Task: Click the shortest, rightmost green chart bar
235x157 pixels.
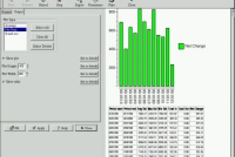Action: 172,76
